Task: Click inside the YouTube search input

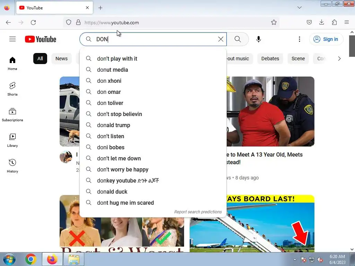Action: pyautogui.click(x=156, y=39)
